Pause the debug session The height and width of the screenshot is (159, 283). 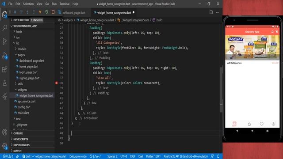coord(15,12)
